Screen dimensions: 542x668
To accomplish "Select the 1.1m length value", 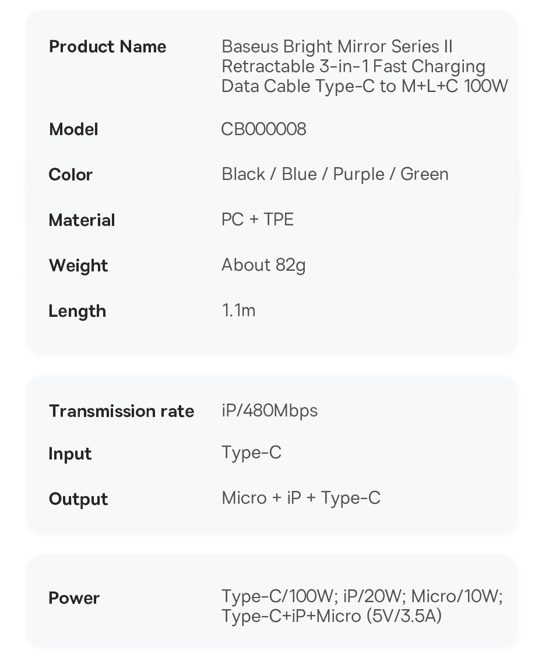I will [x=238, y=310].
